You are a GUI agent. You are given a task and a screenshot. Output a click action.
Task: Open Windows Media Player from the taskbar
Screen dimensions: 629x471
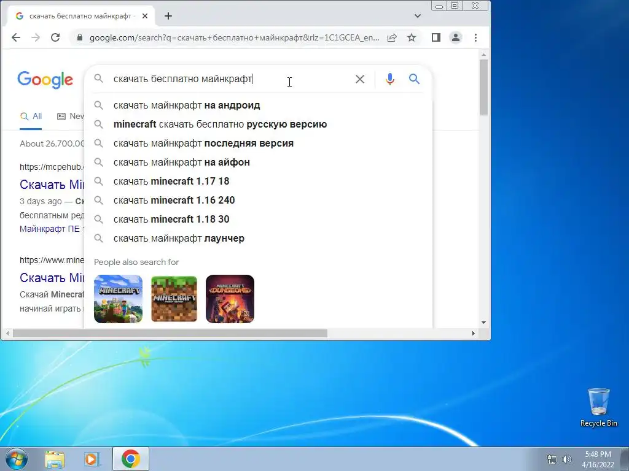(92, 459)
